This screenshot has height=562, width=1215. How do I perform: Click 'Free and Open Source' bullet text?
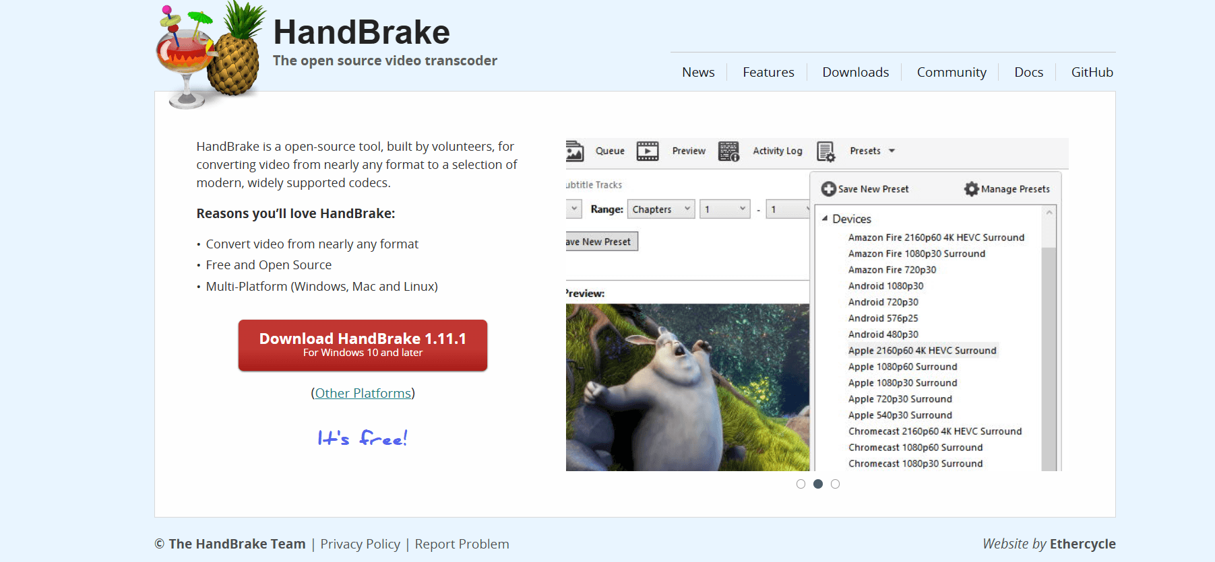[x=268, y=265]
